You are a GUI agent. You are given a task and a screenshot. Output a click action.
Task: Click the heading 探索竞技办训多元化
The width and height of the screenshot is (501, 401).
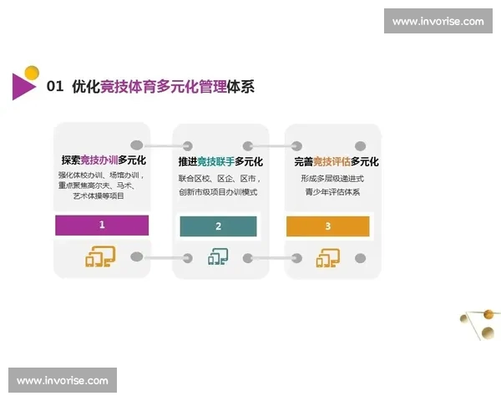104,160
